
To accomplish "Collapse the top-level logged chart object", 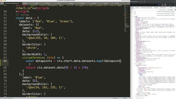I will (134, 16).
